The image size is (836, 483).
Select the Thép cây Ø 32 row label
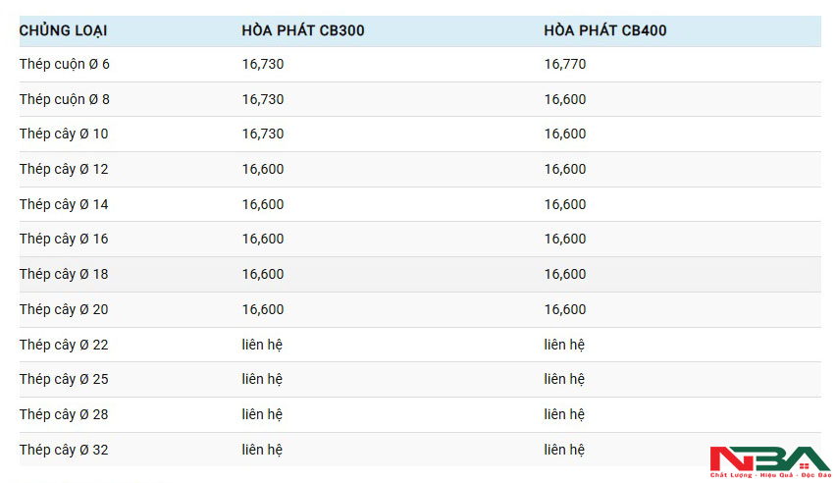tap(64, 450)
